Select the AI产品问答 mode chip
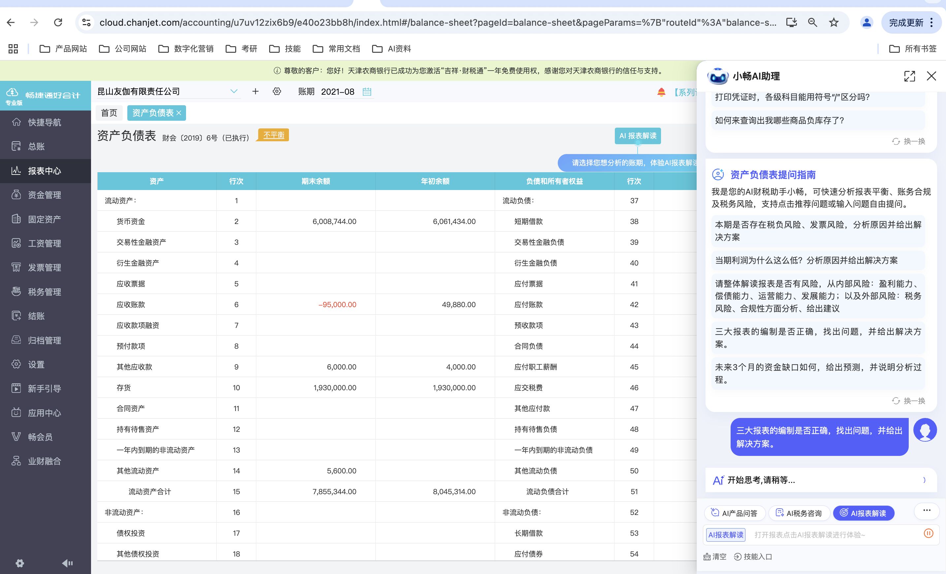 tap(735, 513)
